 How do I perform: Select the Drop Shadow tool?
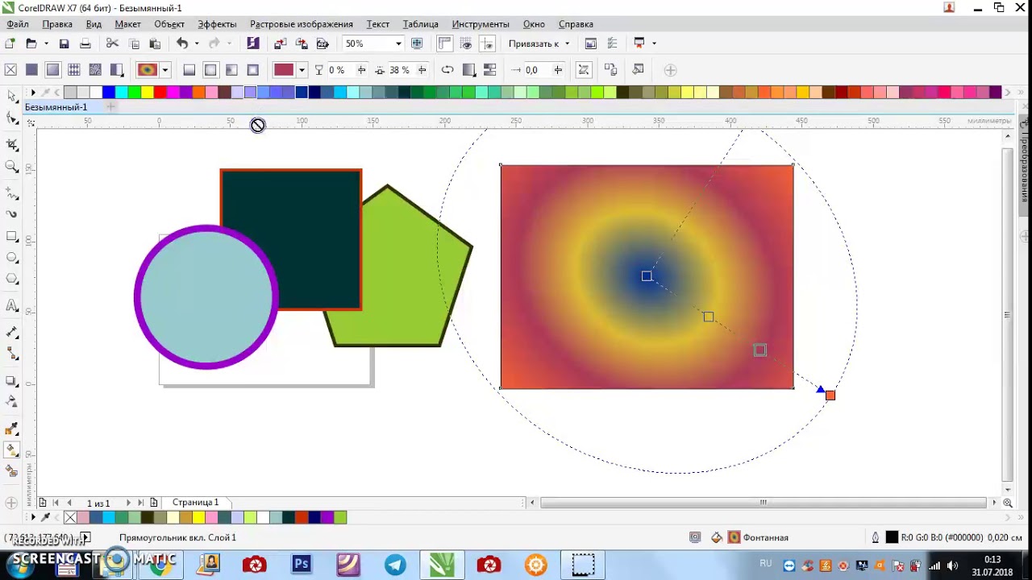point(11,380)
